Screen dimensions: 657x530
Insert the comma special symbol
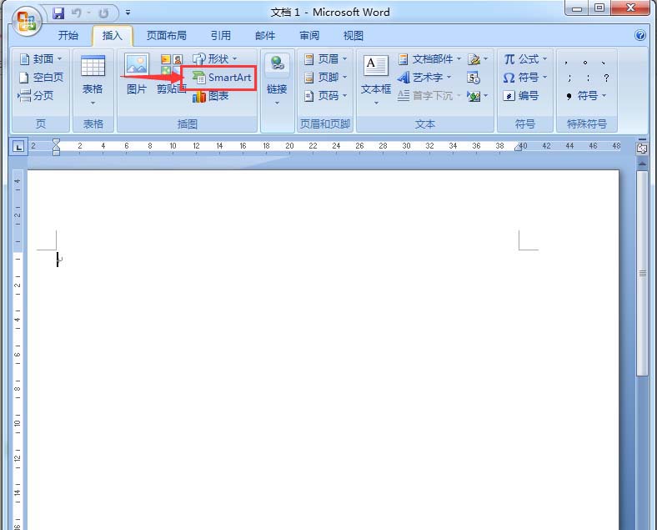566,63
